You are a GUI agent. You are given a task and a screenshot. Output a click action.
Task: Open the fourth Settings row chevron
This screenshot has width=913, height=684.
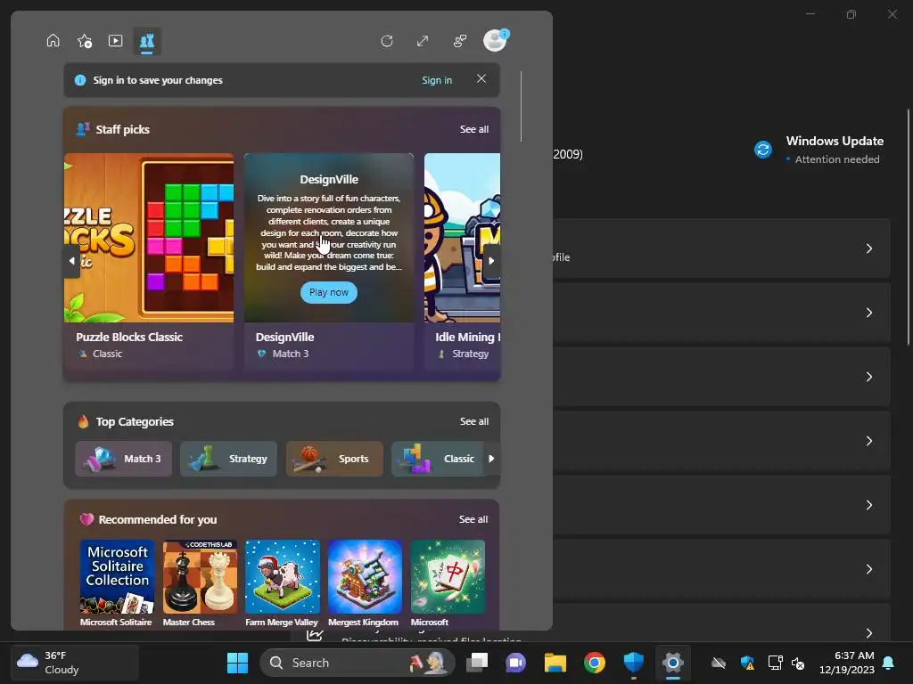click(868, 440)
